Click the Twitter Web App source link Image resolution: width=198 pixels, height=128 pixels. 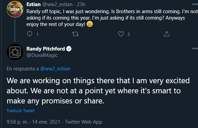83,122
